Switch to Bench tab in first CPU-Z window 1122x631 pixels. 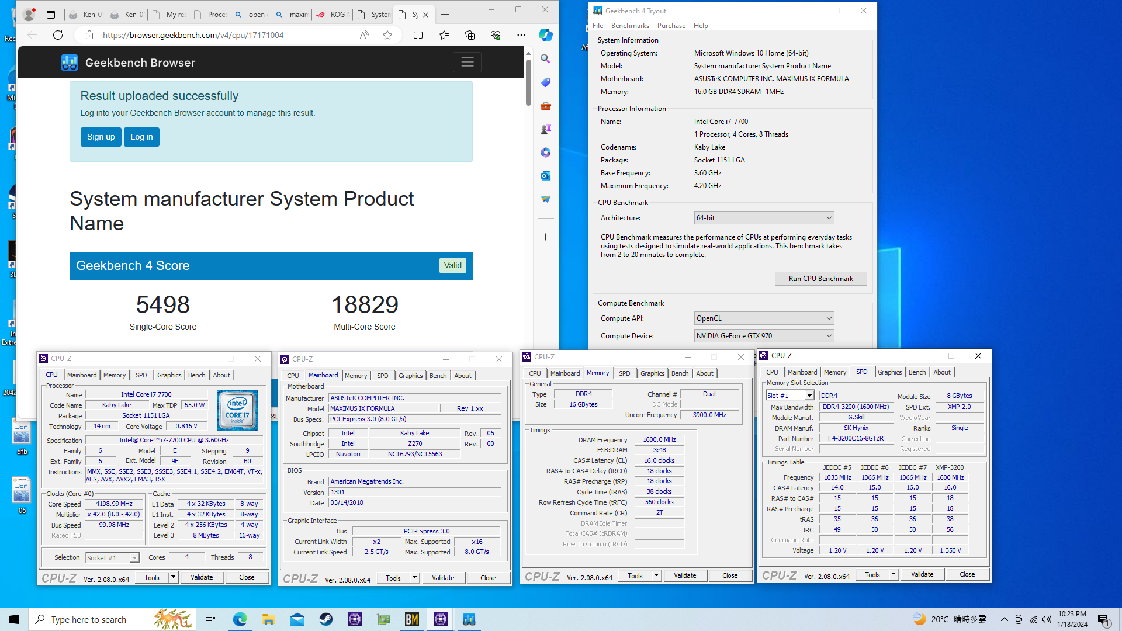pos(197,375)
